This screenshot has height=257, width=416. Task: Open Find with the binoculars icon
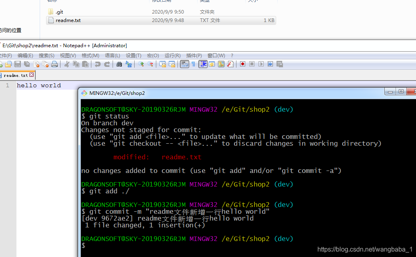point(119,64)
